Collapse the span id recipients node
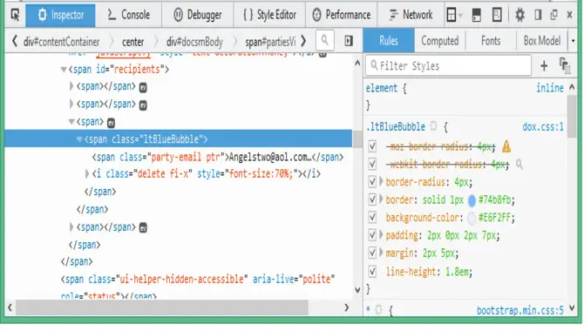Viewport: 584px width, 331px height. pos(64,70)
